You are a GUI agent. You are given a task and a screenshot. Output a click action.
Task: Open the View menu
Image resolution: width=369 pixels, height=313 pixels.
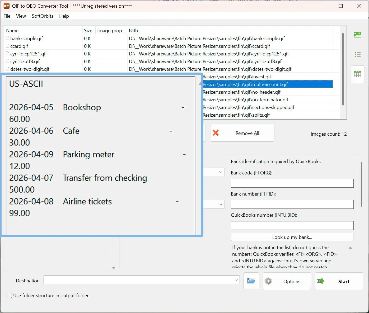21,16
